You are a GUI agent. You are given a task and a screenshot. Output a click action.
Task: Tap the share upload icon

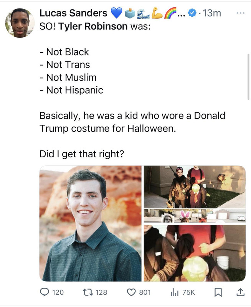tap(240, 292)
